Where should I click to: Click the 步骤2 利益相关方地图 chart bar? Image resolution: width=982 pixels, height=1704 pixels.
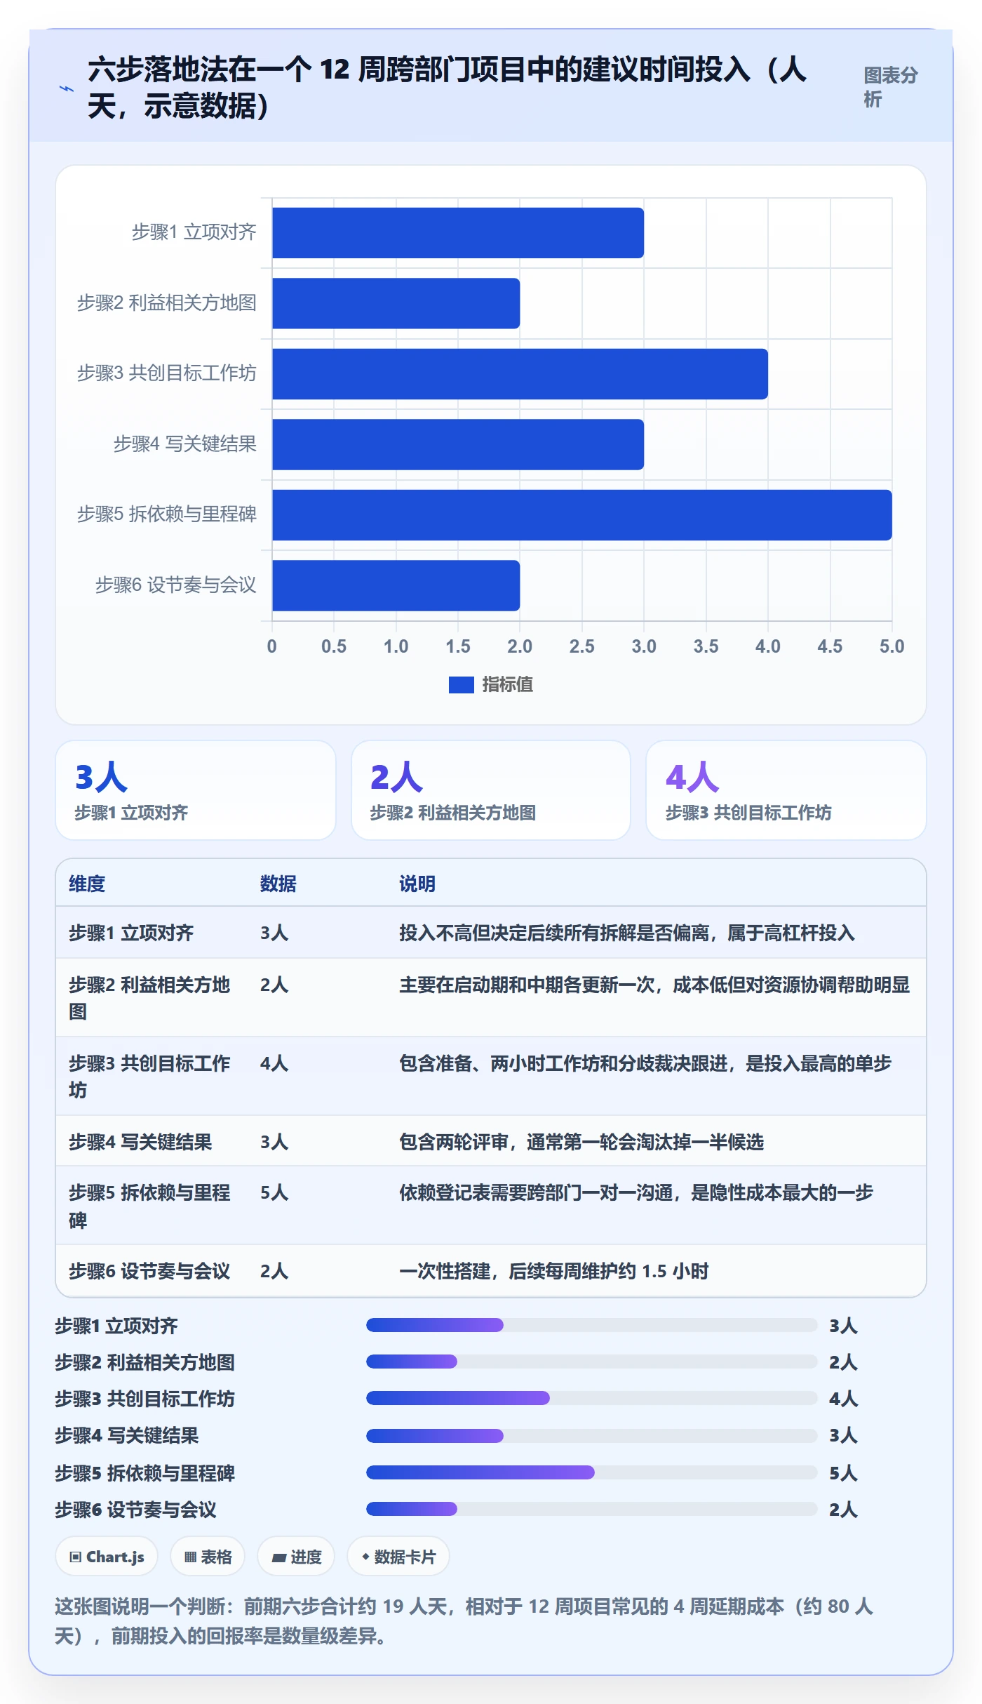[396, 303]
